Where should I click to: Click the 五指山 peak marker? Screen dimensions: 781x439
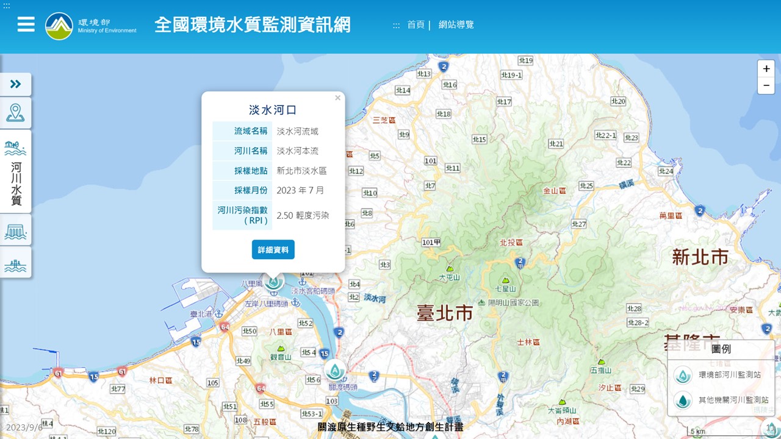(x=601, y=362)
